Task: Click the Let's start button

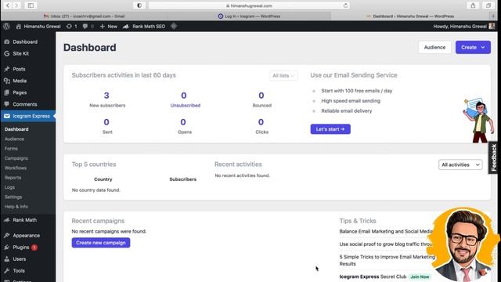Action: click(x=330, y=129)
